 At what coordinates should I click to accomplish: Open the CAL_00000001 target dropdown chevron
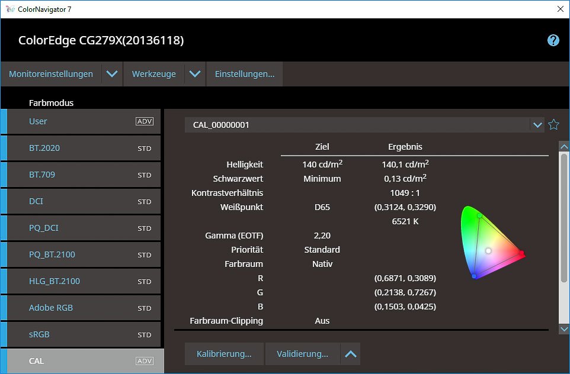tap(537, 125)
